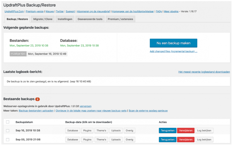The height and width of the screenshot is (146, 233).
Task: Click the Backup-data column header
Action: [89, 122]
